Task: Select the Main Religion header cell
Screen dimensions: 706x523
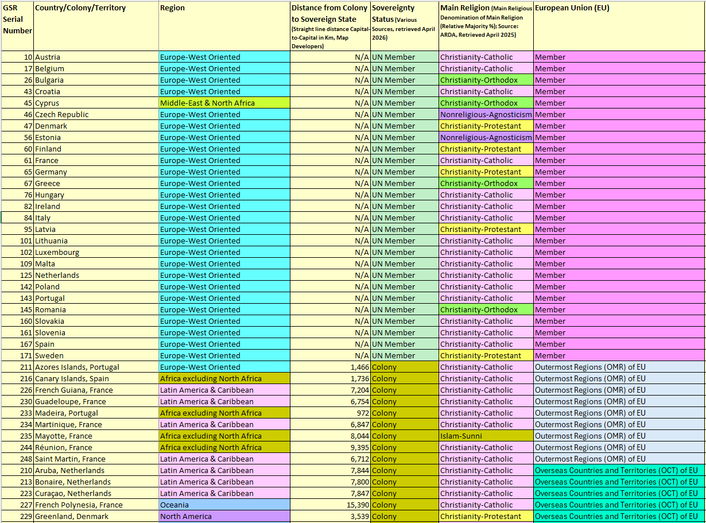Action: [x=486, y=26]
